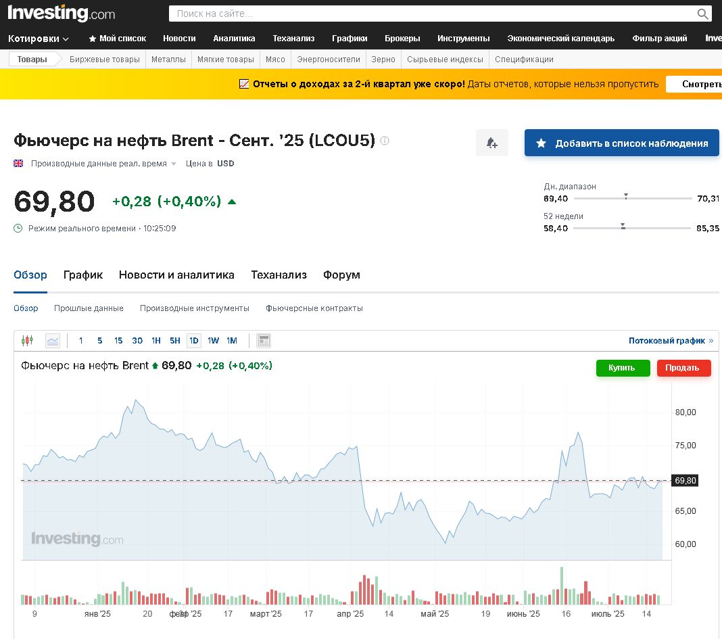Switch to the Теханализ tab

coord(279,275)
